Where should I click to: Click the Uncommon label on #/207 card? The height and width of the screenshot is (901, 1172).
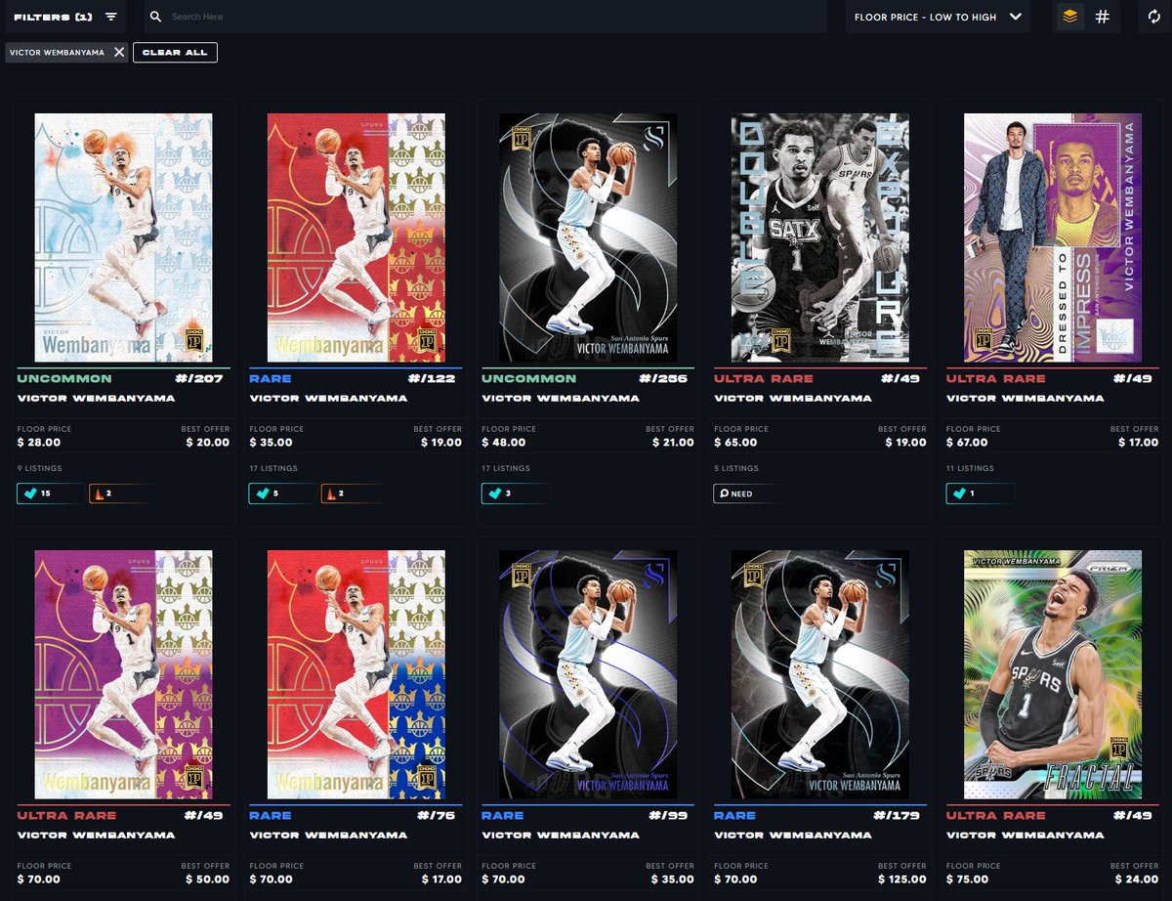(64, 378)
